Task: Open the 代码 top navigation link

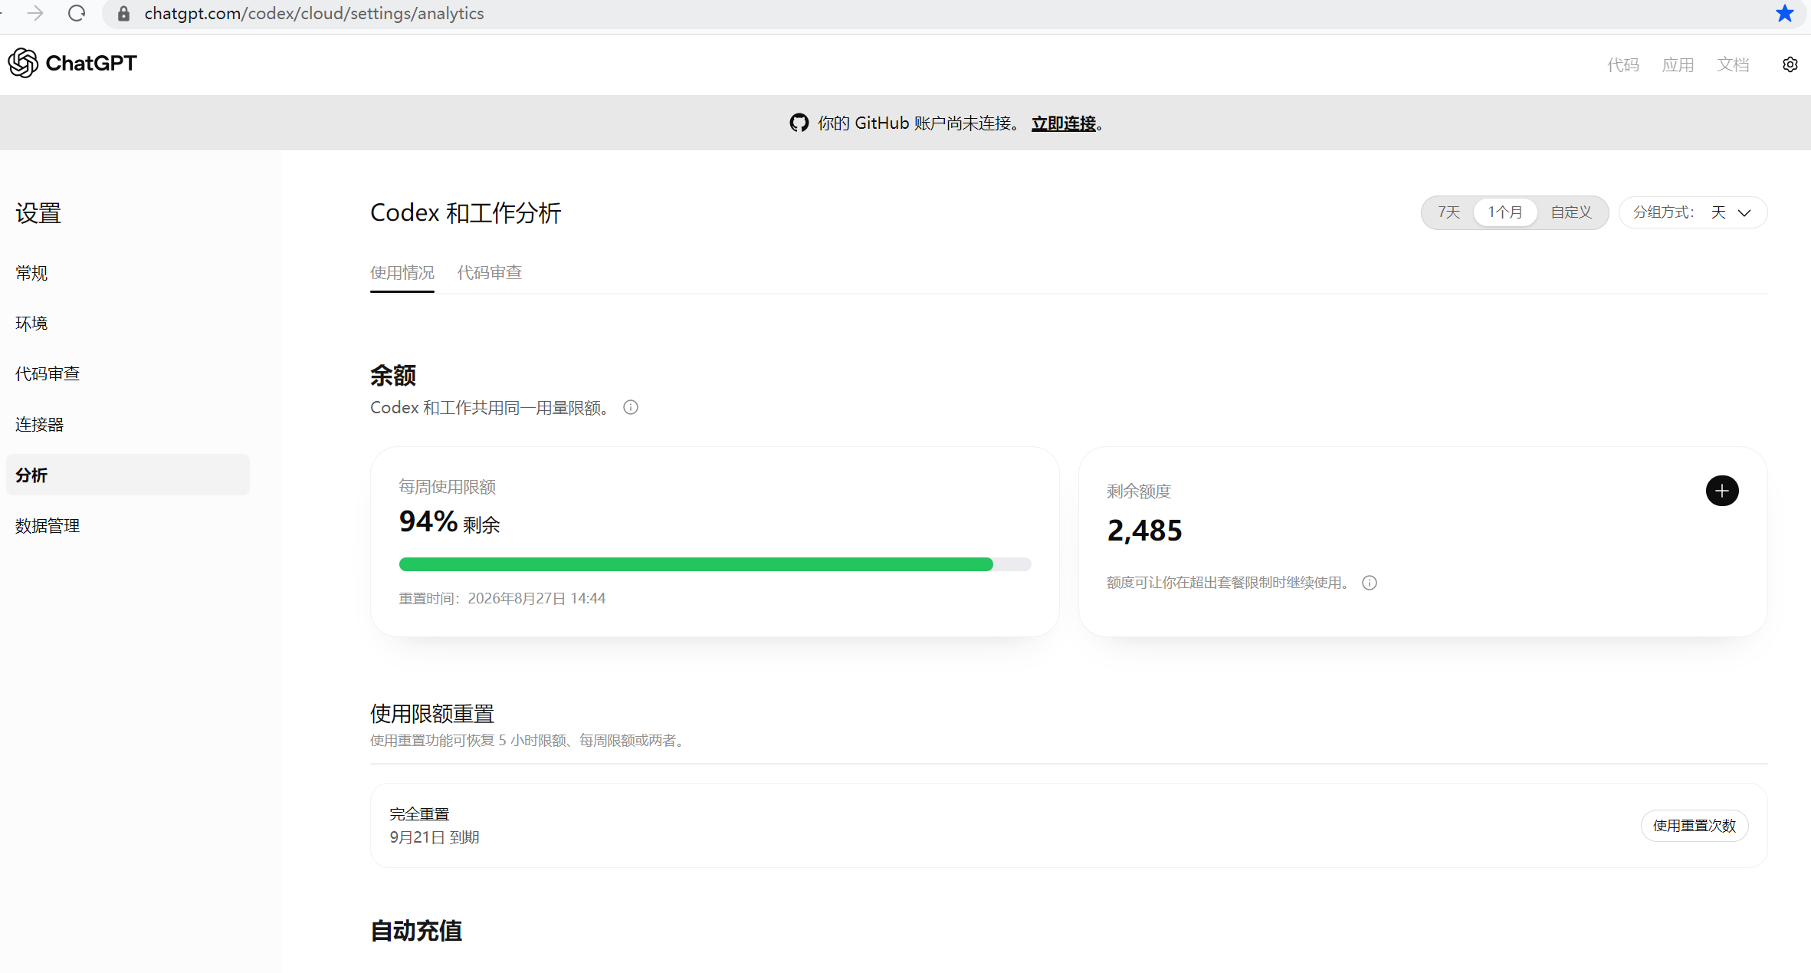Action: (x=1623, y=64)
